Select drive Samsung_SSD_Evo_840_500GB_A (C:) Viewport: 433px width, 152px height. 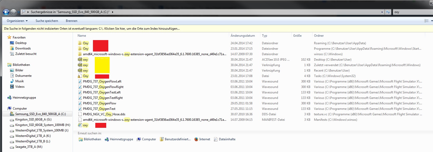[x=40, y=114]
